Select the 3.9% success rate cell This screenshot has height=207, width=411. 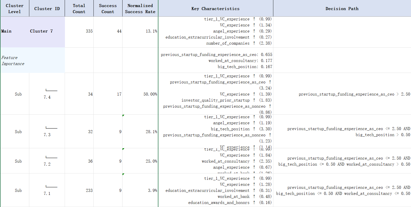(x=152, y=190)
